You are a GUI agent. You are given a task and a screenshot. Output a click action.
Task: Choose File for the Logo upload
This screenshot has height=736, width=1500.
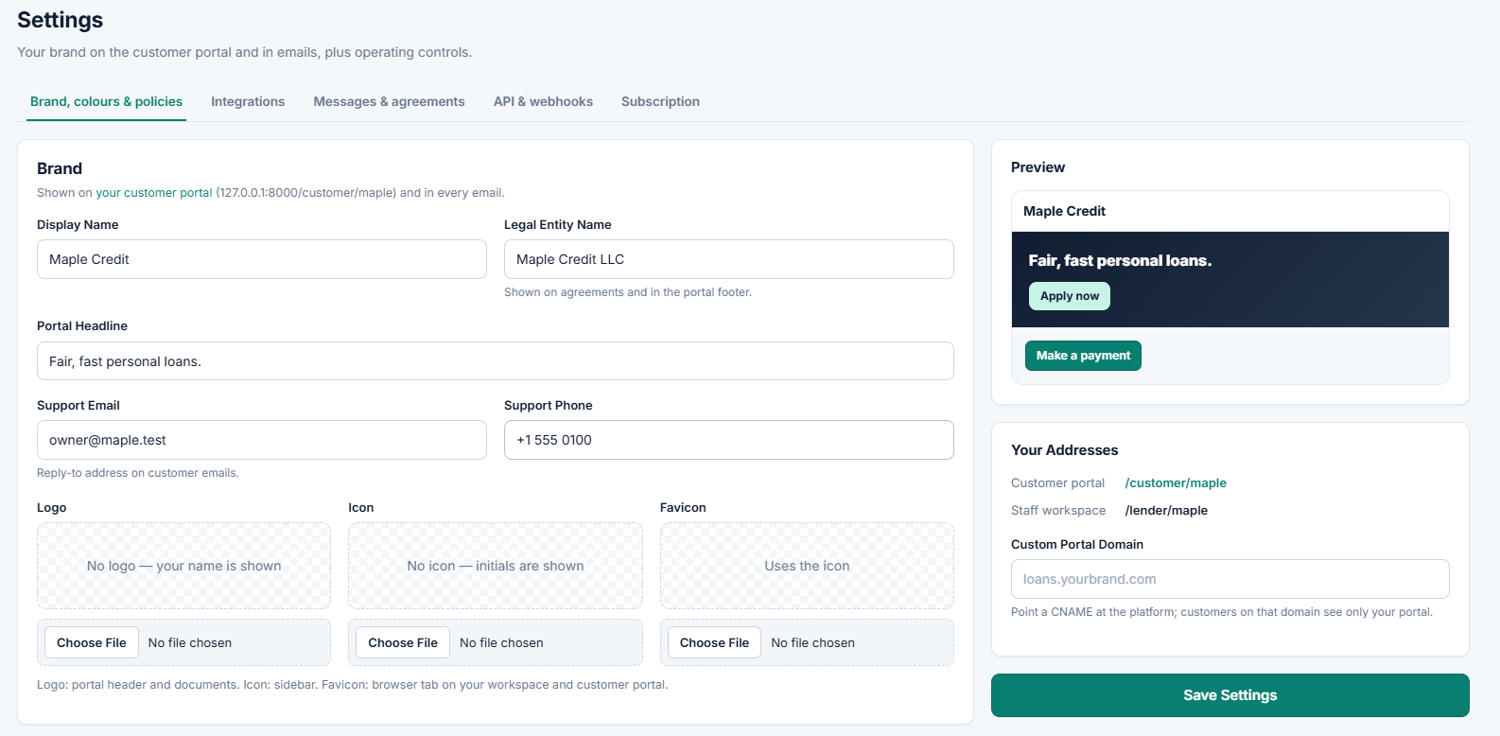click(92, 642)
